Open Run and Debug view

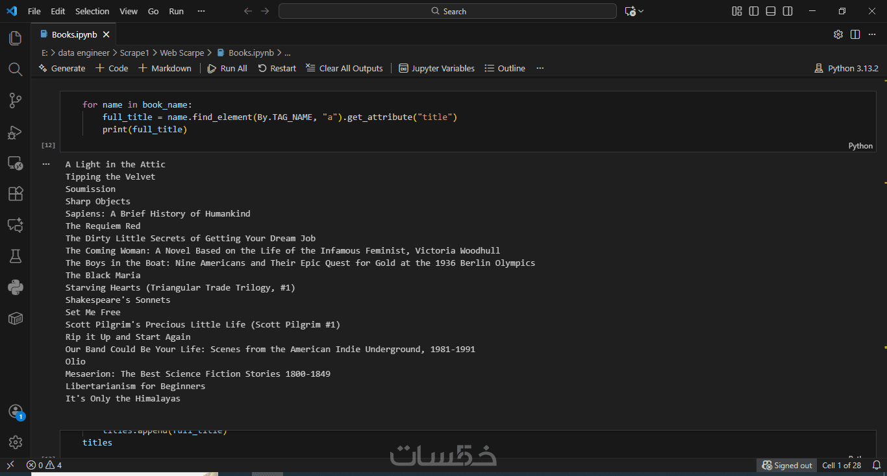[x=15, y=132]
